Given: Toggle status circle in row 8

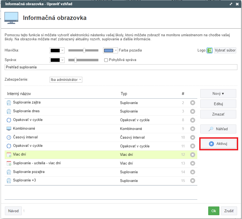Looking at the screenshot, I should tap(192, 120).
